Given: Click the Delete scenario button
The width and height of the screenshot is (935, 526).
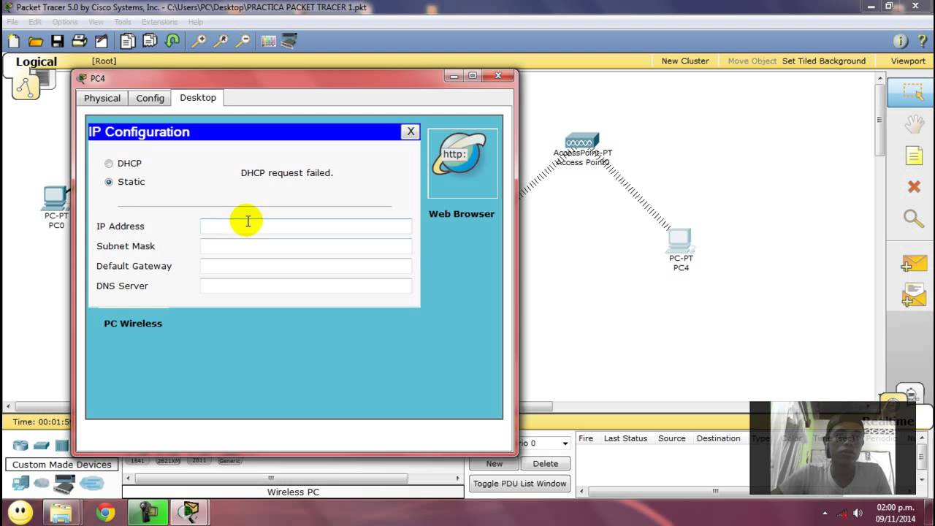Looking at the screenshot, I should point(546,463).
